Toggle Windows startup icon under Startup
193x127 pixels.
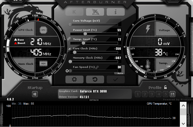[x=35, y=94]
